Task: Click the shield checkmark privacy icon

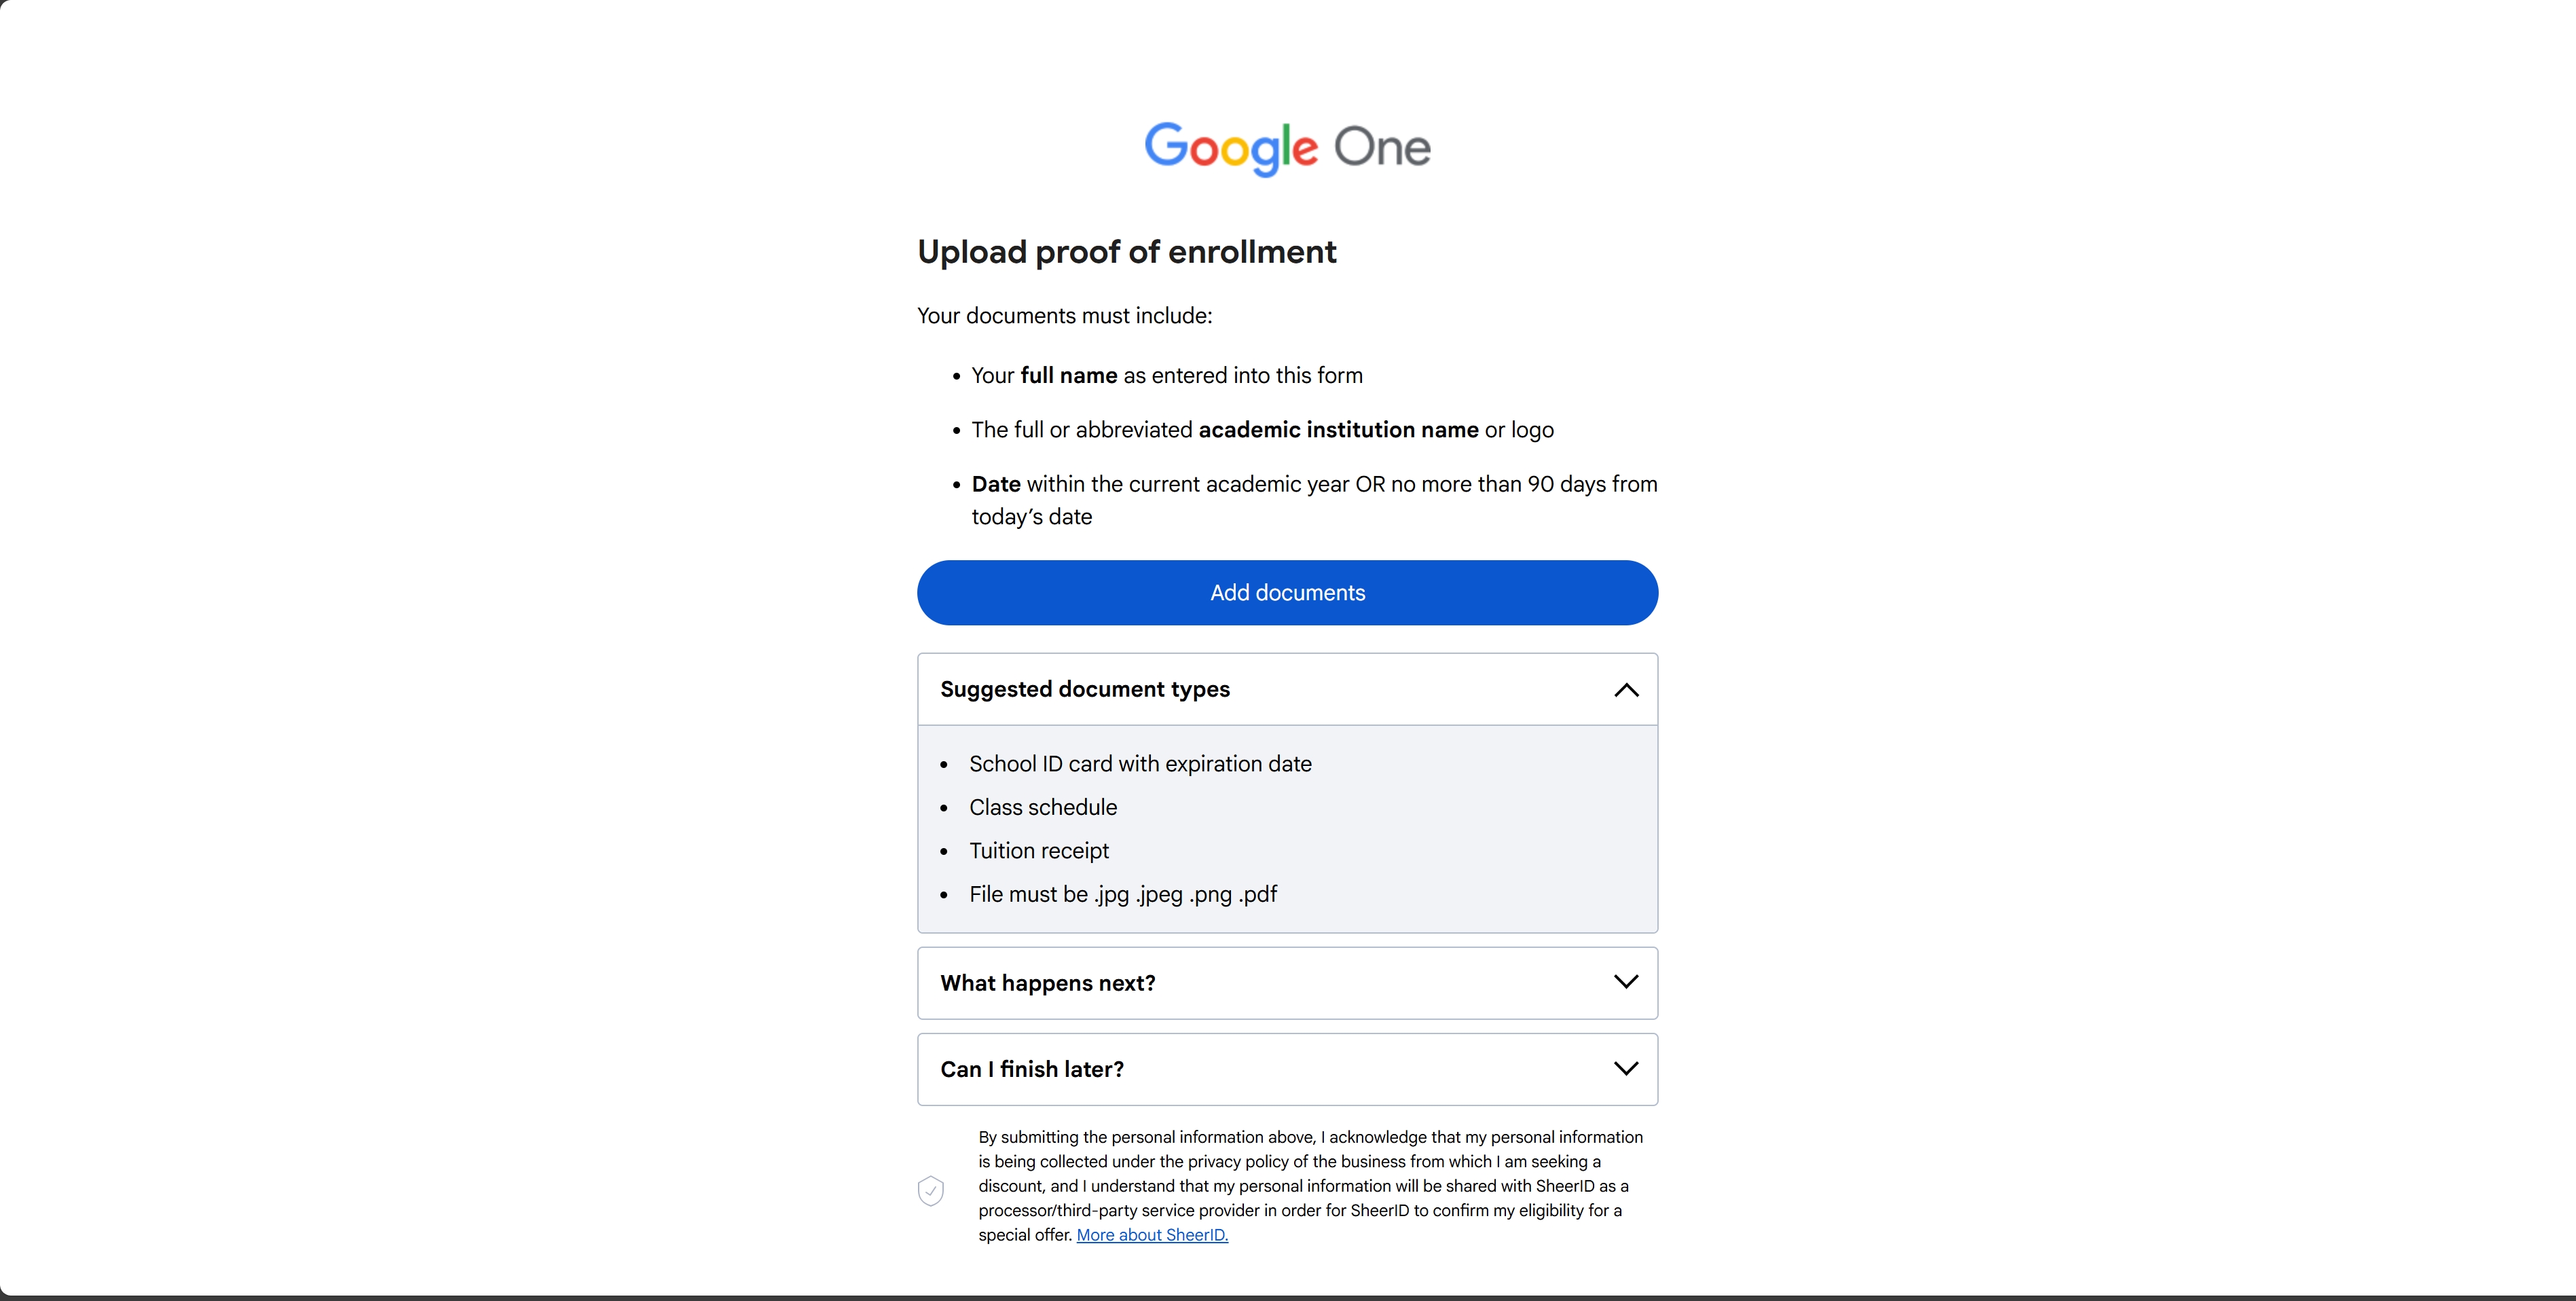Action: [x=930, y=1190]
